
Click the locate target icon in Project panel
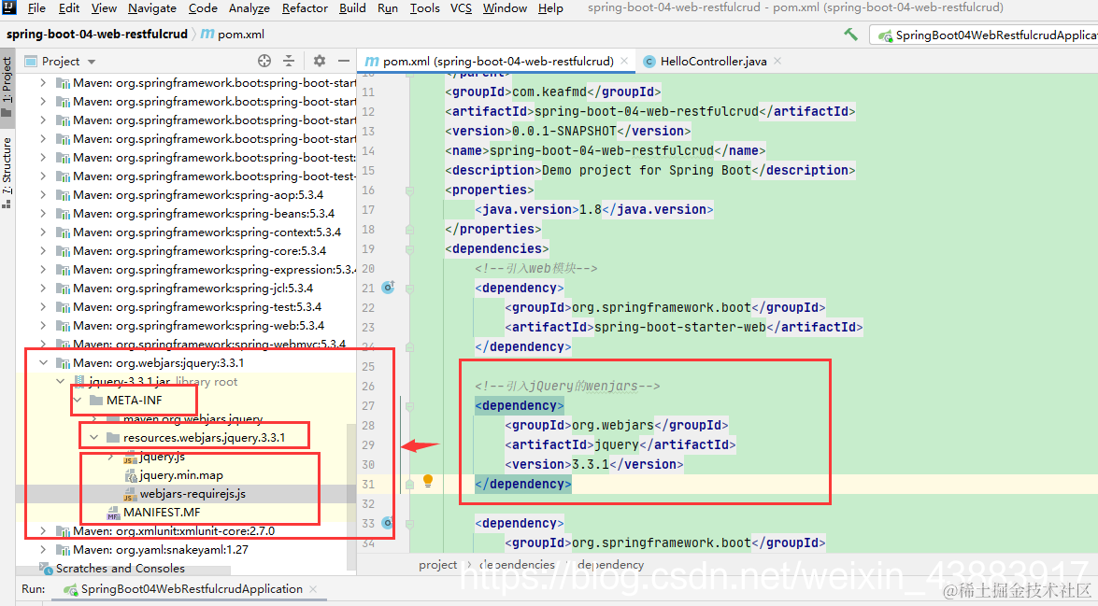pyautogui.click(x=264, y=61)
